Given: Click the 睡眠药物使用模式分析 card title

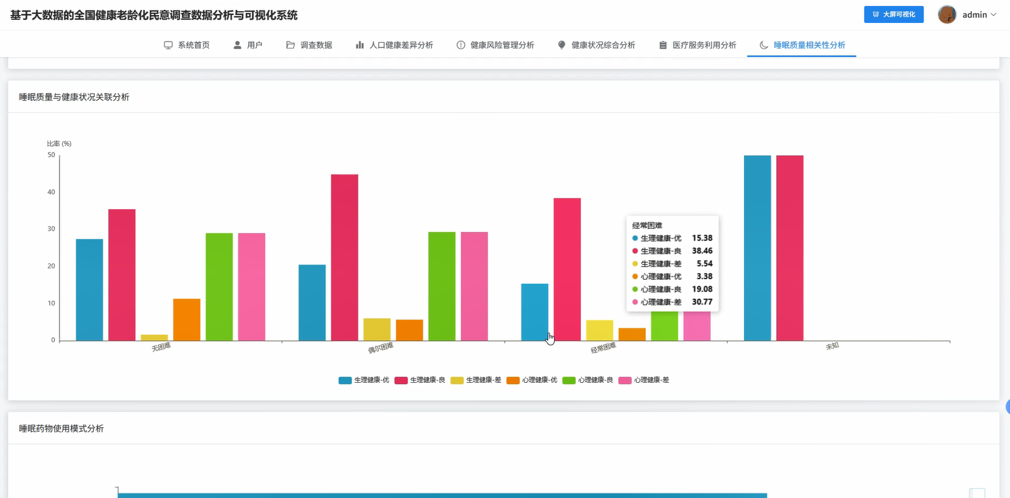Looking at the screenshot, I should [x=61, y=429].
